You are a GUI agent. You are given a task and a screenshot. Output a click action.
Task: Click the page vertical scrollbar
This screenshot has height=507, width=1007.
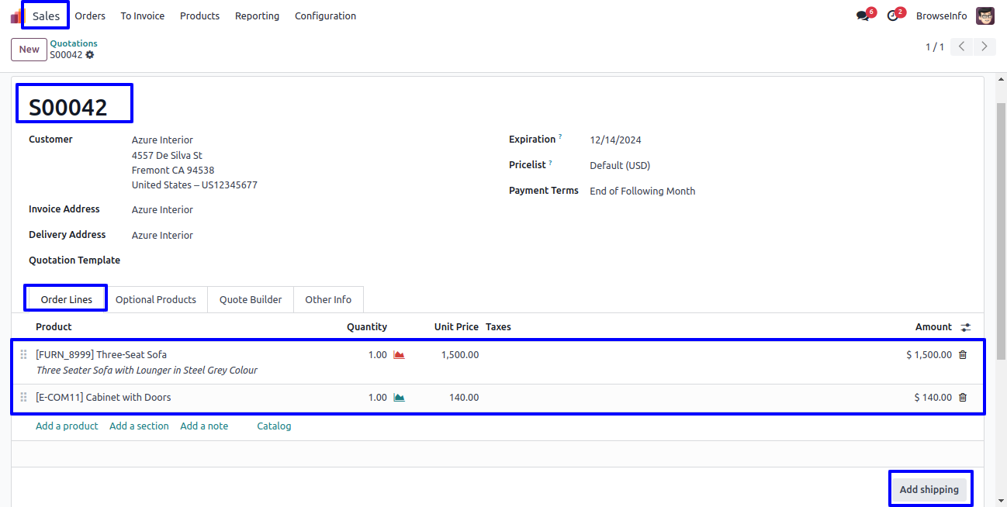1000,233
